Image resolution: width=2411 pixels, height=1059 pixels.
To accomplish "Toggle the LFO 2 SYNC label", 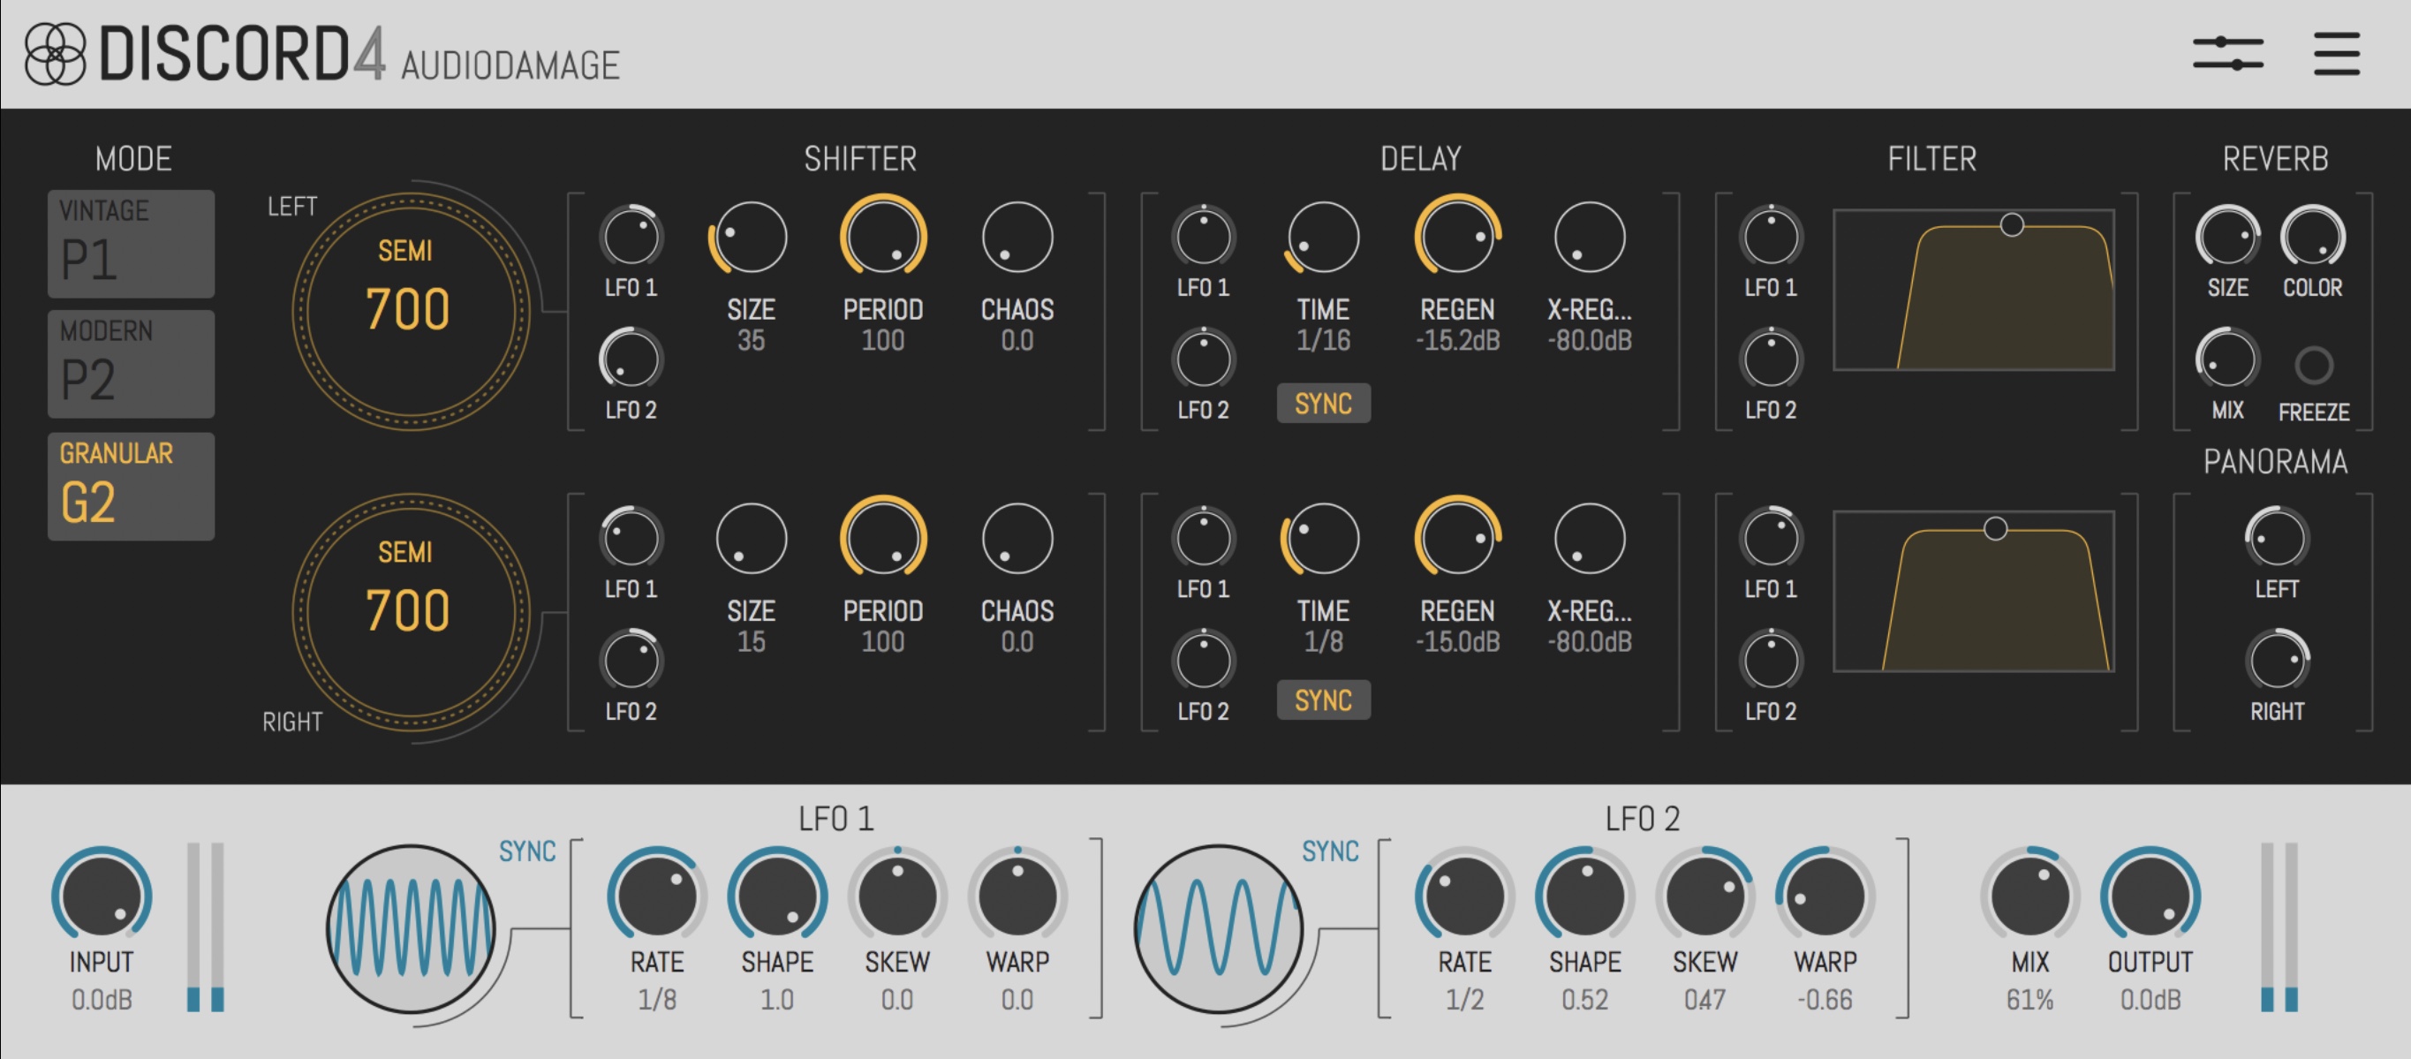I will (1329, 851).
